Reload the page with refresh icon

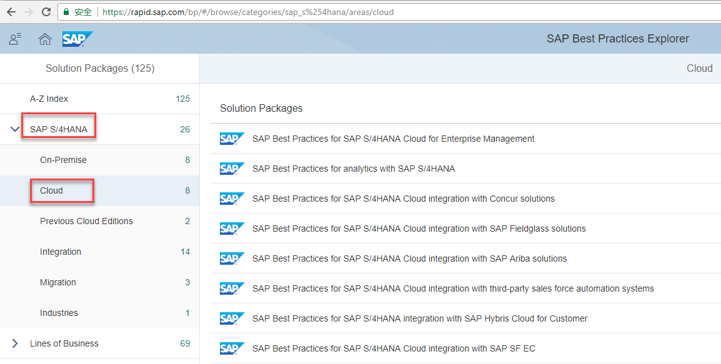pyautogui.click(x=46, y=12)
